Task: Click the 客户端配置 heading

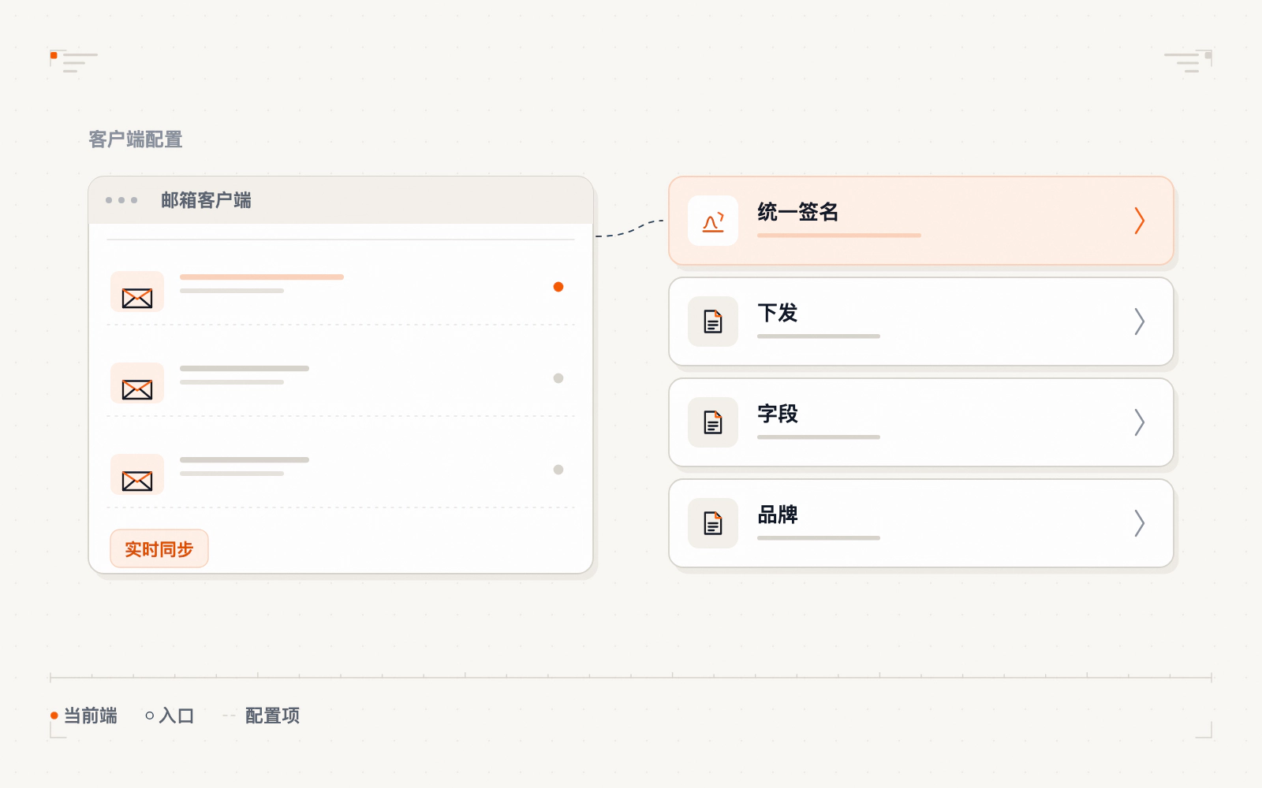Action: coord(136,139)
